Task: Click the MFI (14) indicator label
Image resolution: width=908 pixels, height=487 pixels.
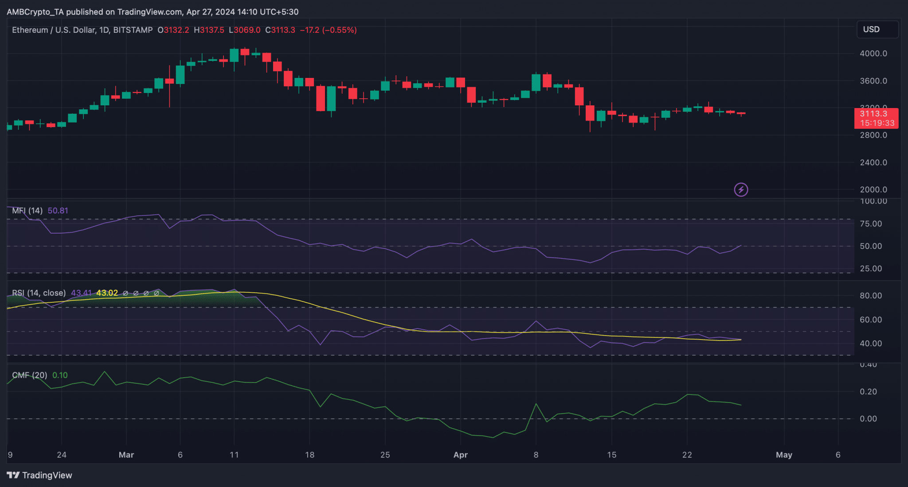Action: tap(27, 211)
